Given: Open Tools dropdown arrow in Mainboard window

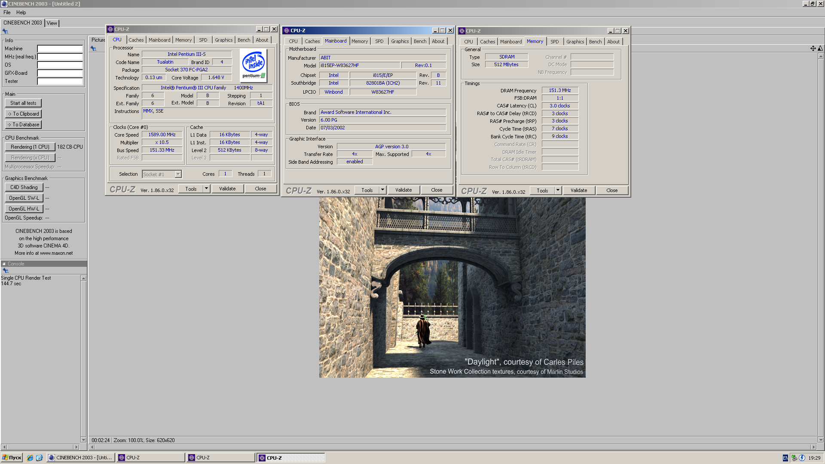Looking at the screenshot, I should point(382,190).
